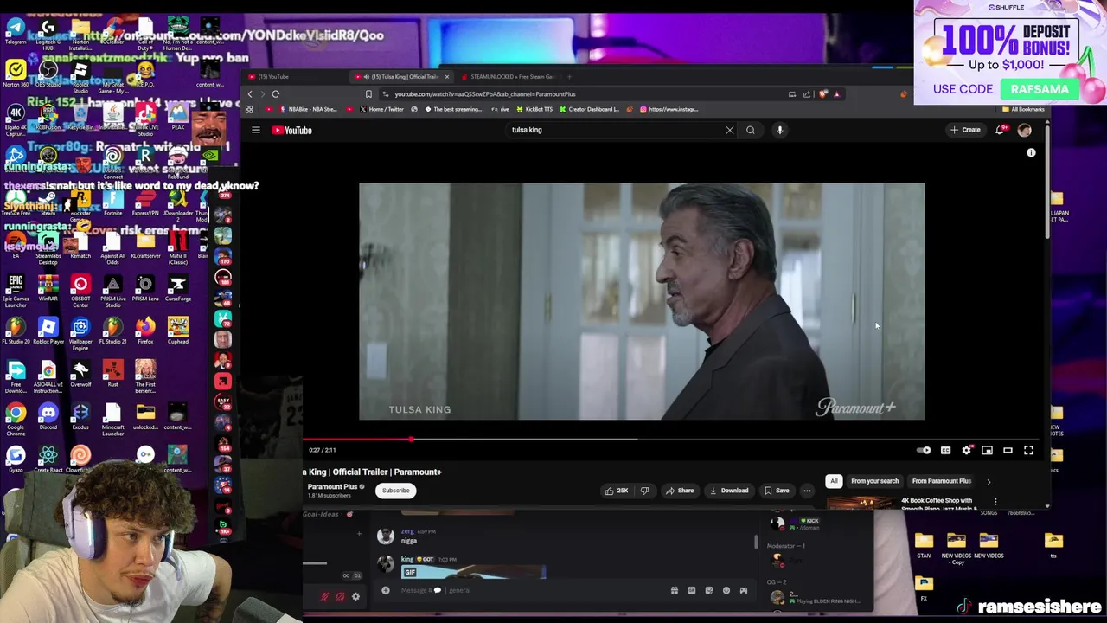
Task: Clear the 'tulsa king' search text
Action: (729, 130)
